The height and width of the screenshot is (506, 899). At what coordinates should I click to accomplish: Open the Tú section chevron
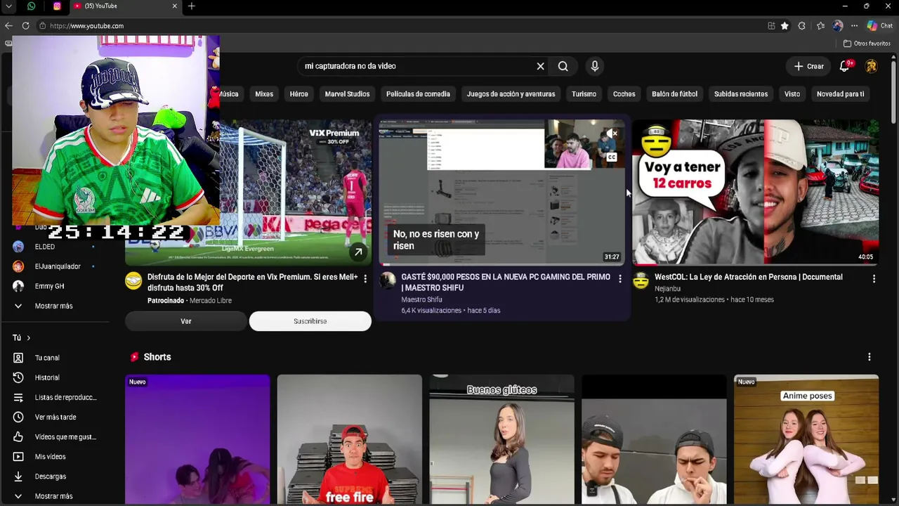(28, 338)
